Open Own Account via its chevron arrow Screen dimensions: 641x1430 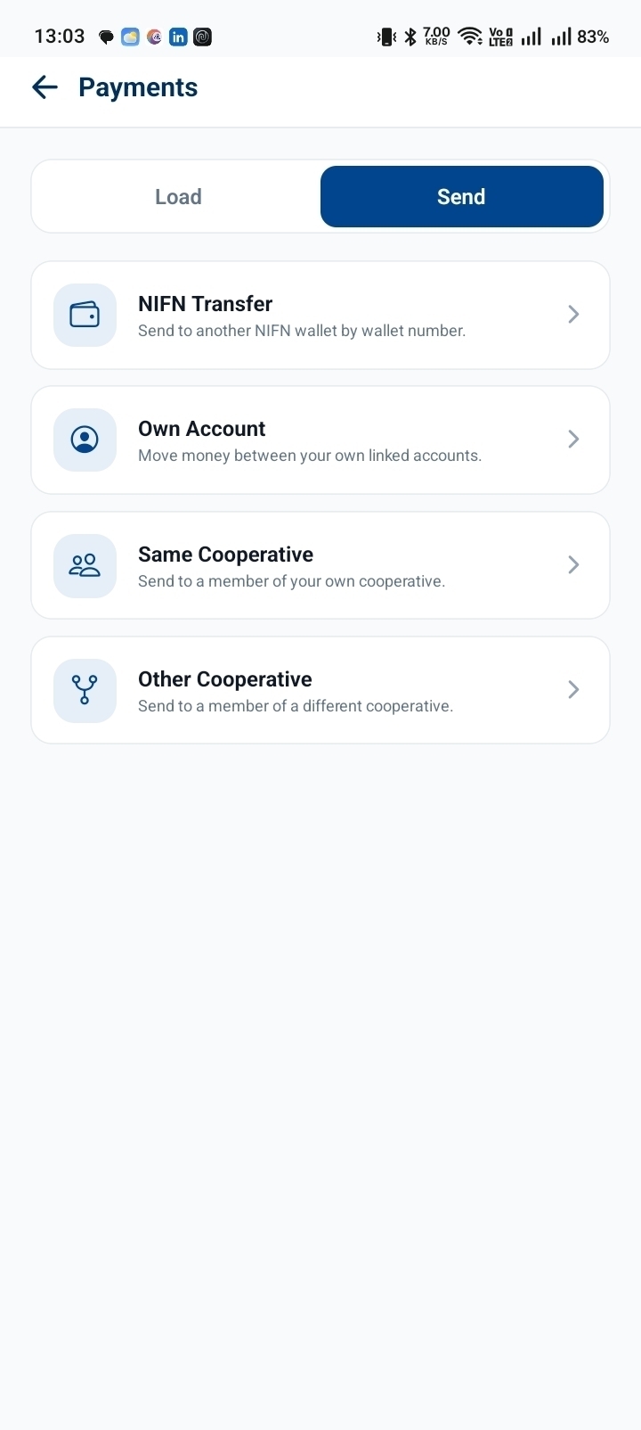click(x=573, y=440)
